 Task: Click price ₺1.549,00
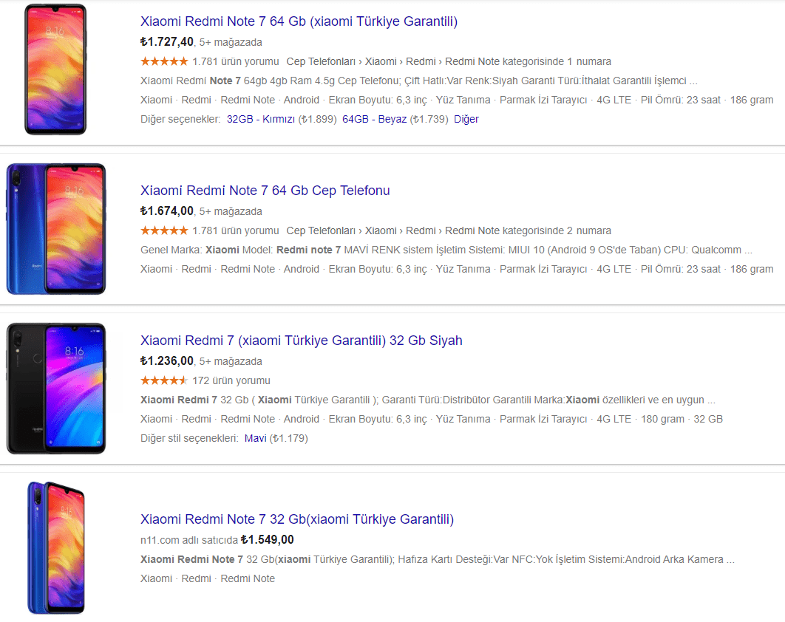pos(268,540)
